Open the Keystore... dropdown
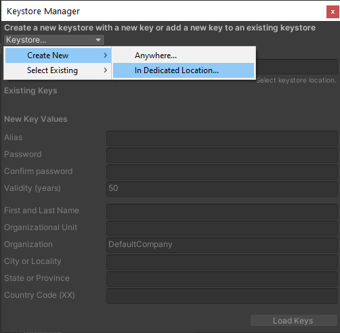 coord(54,40)
